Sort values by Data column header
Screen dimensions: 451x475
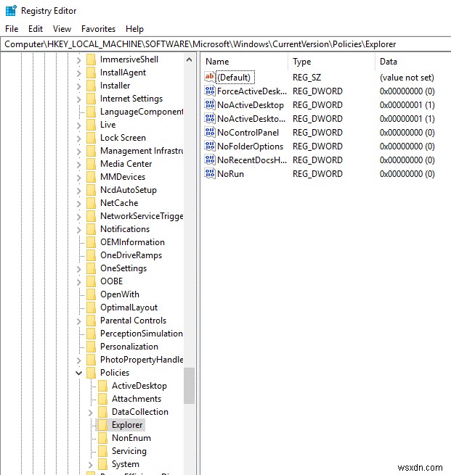pyautogui.click(x=413, y=62)
